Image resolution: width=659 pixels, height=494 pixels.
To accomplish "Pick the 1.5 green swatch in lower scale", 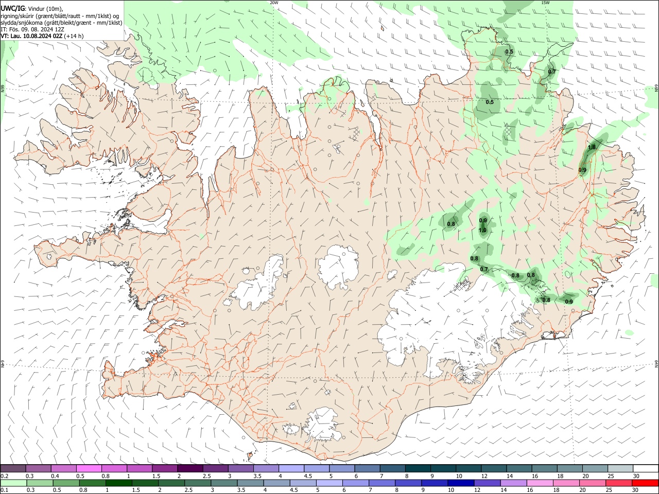I will [145, 483].
